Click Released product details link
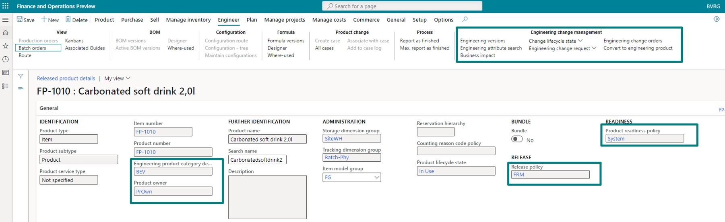Screen dimensions: 725x222 pyautogui.click(x=66, y=78)
